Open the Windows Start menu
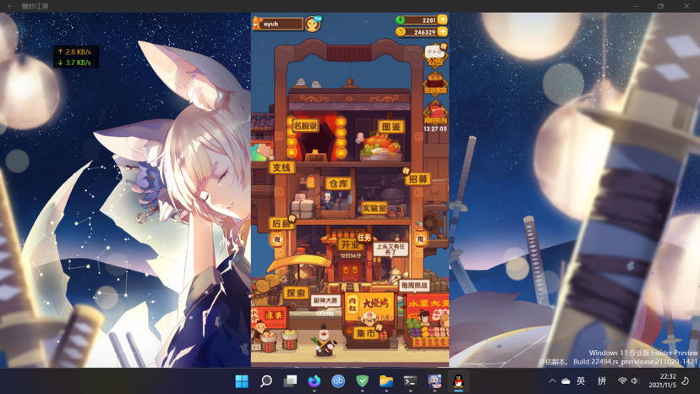This screenshot has width=700, height=394. click(x=242, y=381)
